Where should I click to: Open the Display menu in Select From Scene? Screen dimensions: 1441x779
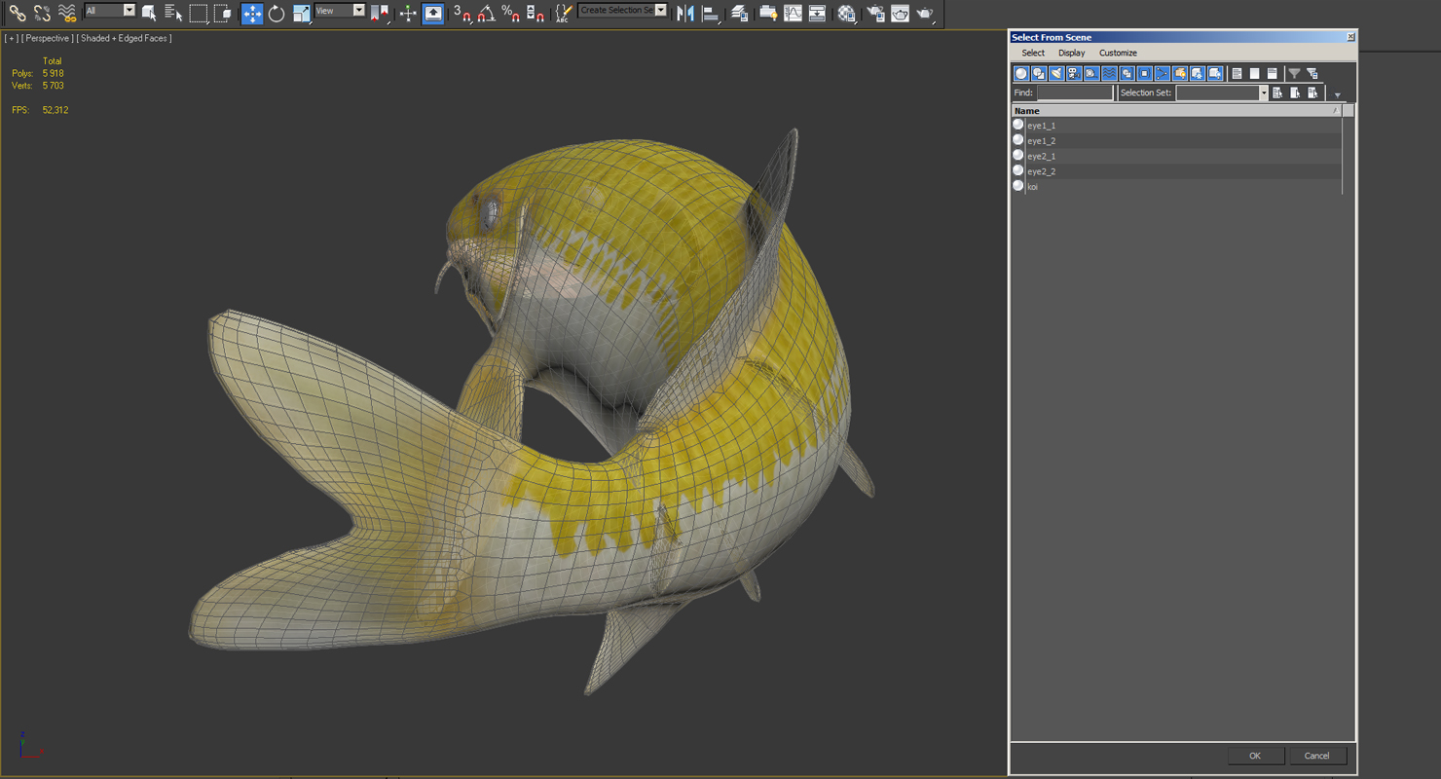coord(1071,53)
